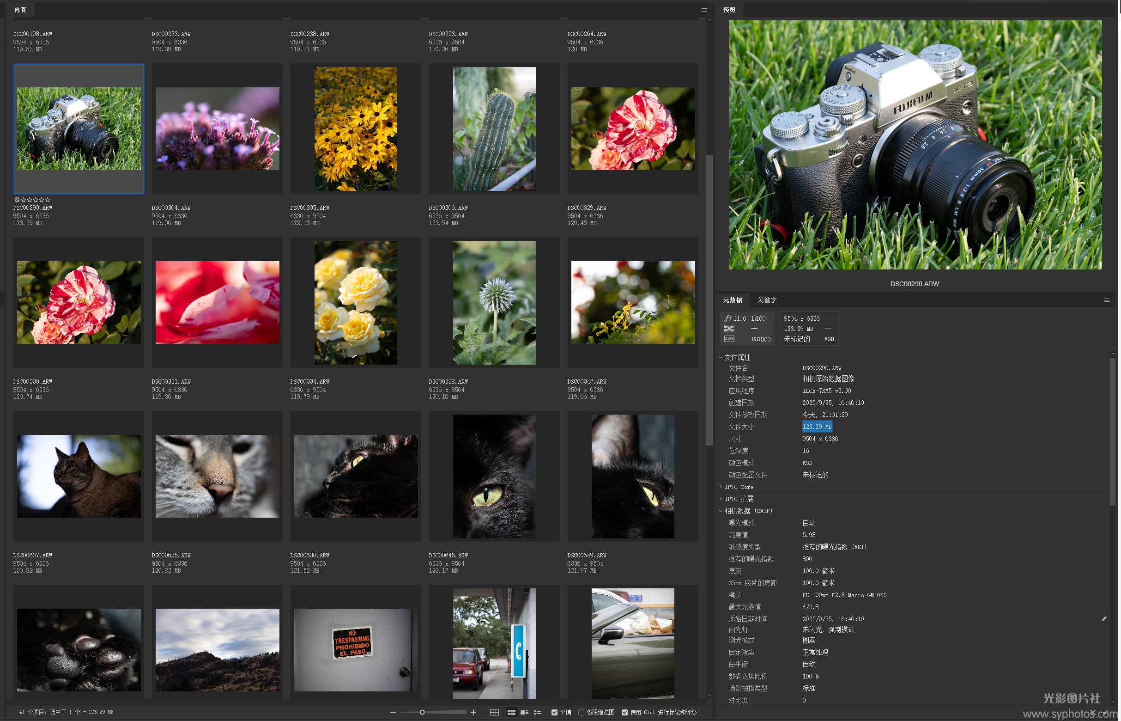Image resolution: width=1121 pixels, height=721 pixels.
Task: Click the pencil edit icon beside 原始日期时间
Action: pos(1104,618)
